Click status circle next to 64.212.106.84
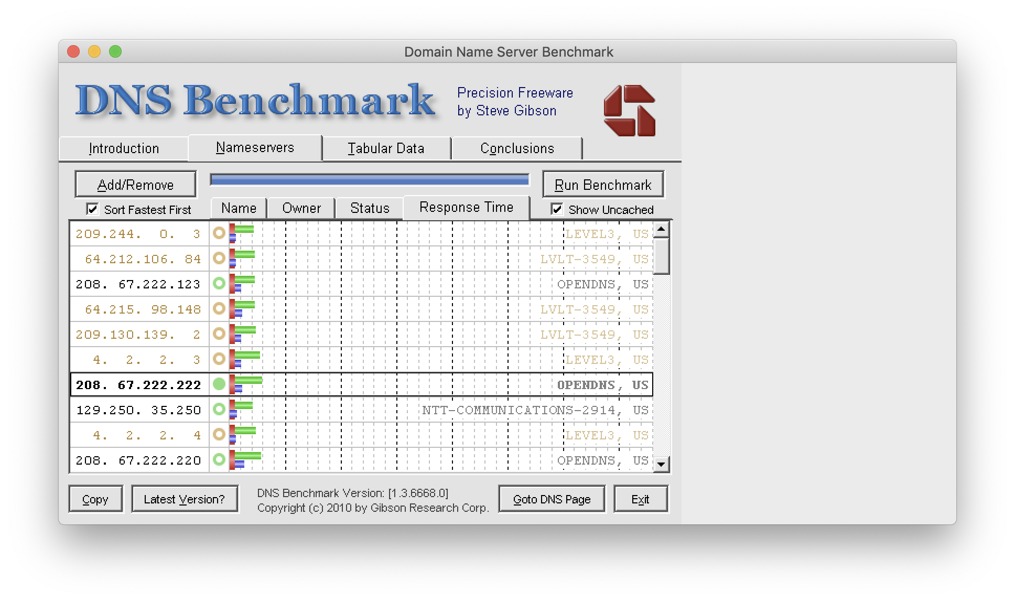This screenshot has width=1015, height=602. pos(219,259)
